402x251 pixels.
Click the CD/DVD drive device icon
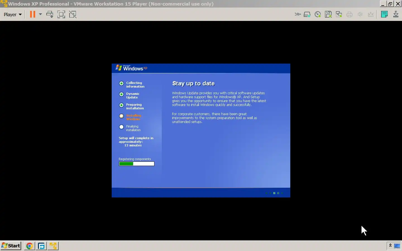318,15
